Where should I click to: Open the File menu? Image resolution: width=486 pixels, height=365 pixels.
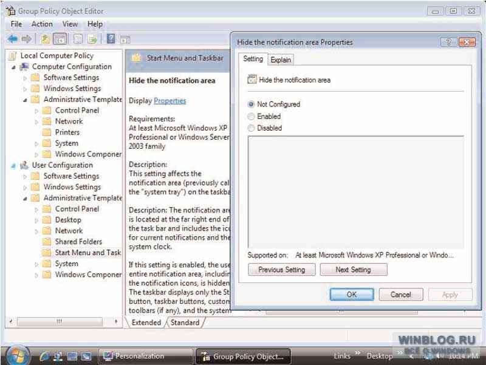[16, 24]
